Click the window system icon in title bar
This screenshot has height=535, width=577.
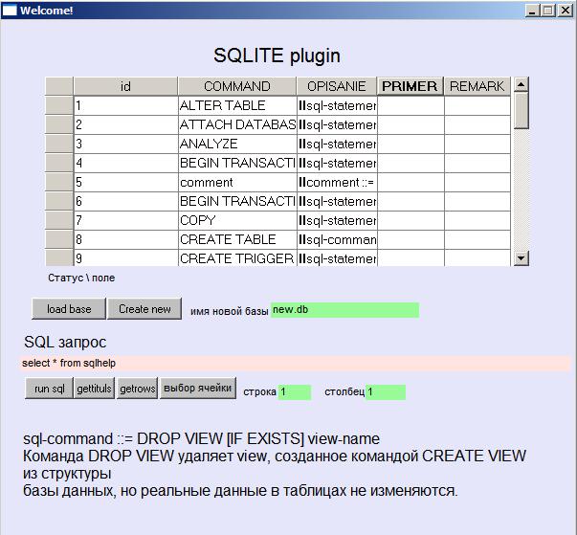(10, 11)
